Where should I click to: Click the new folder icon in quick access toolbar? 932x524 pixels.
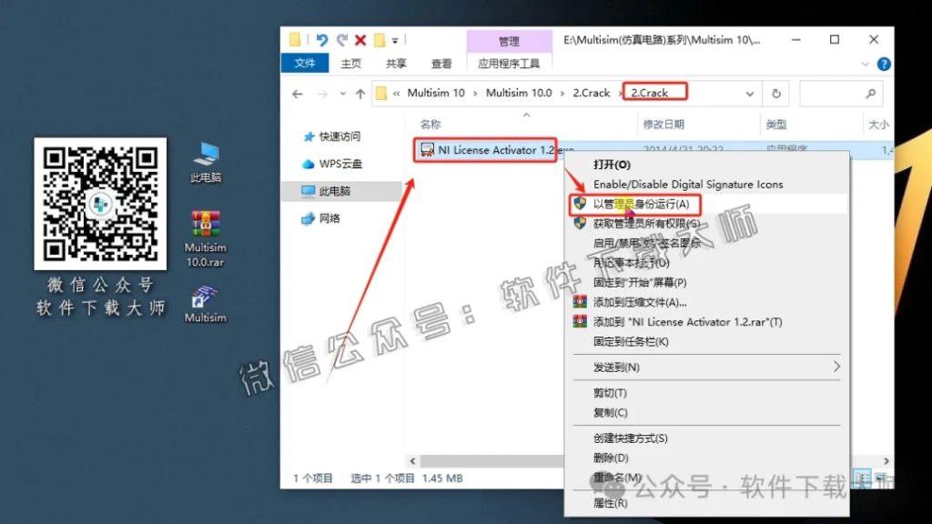point(293,39)
